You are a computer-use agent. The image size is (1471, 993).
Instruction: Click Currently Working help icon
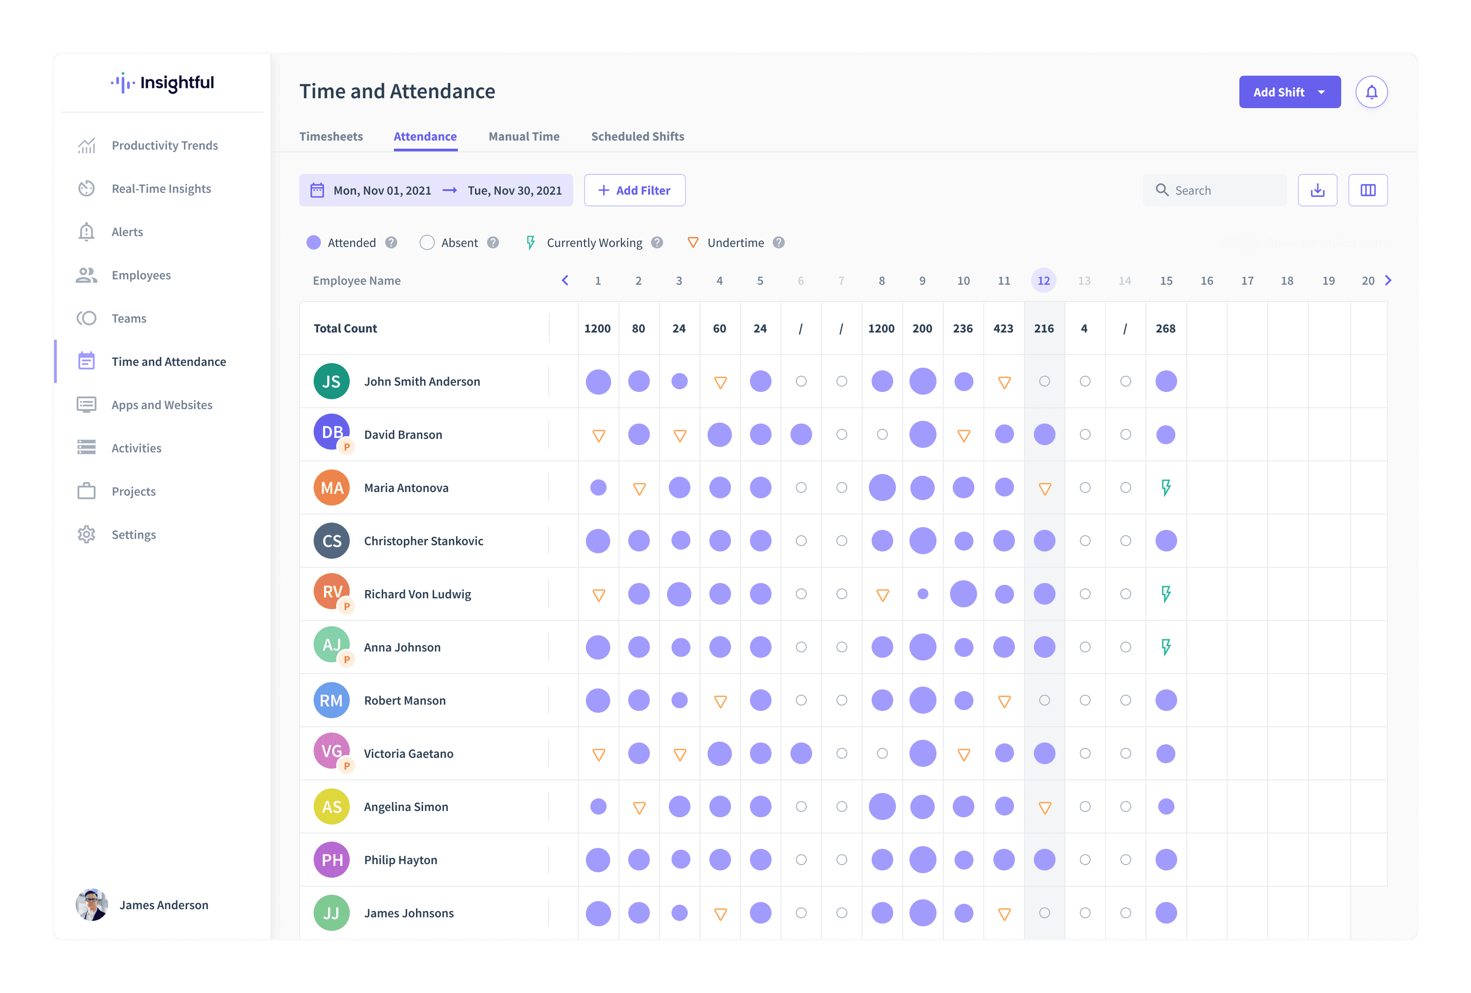[657, 243]
